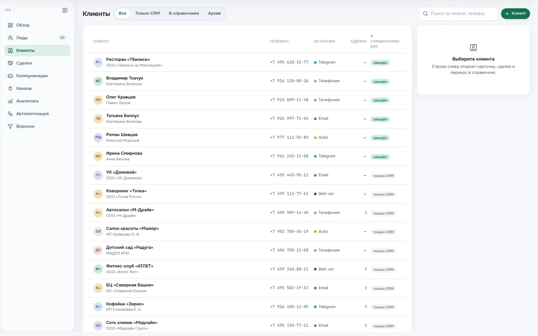Click the КЛИЕНТ column header
This screenshot has height=336, width=538.
[101, 42]
